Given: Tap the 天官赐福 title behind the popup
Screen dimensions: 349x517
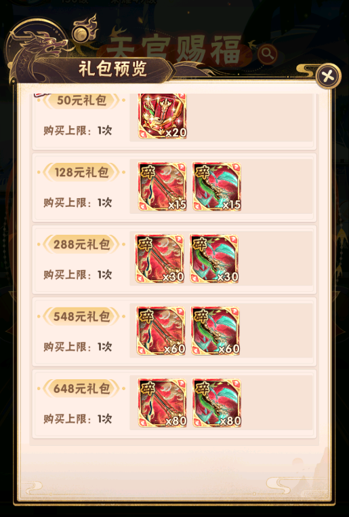Looking at the screenshot, I should (174, 50).
